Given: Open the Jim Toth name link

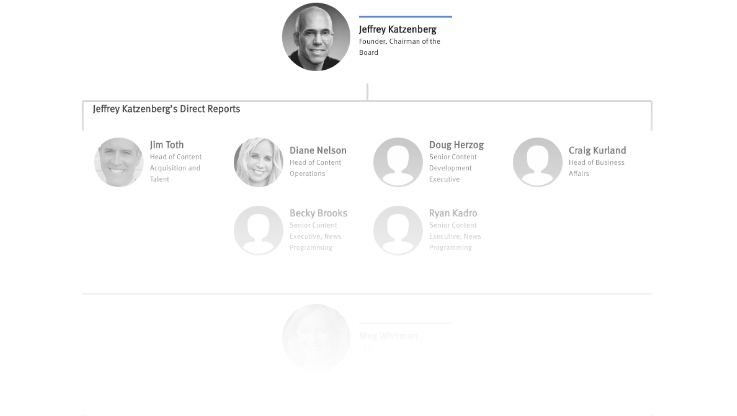Looking at the screenshot, I should [166, 145].
